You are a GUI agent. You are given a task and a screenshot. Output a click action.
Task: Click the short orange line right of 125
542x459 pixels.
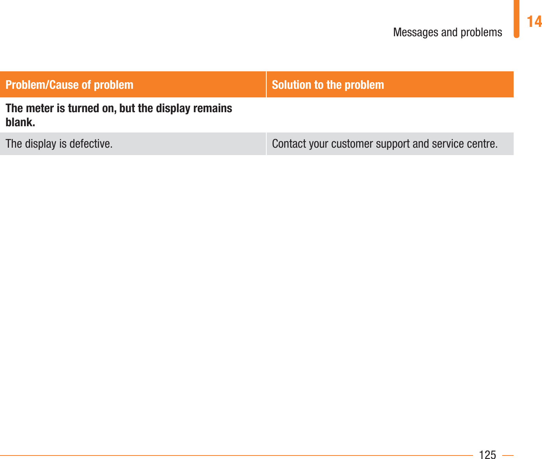508,455
